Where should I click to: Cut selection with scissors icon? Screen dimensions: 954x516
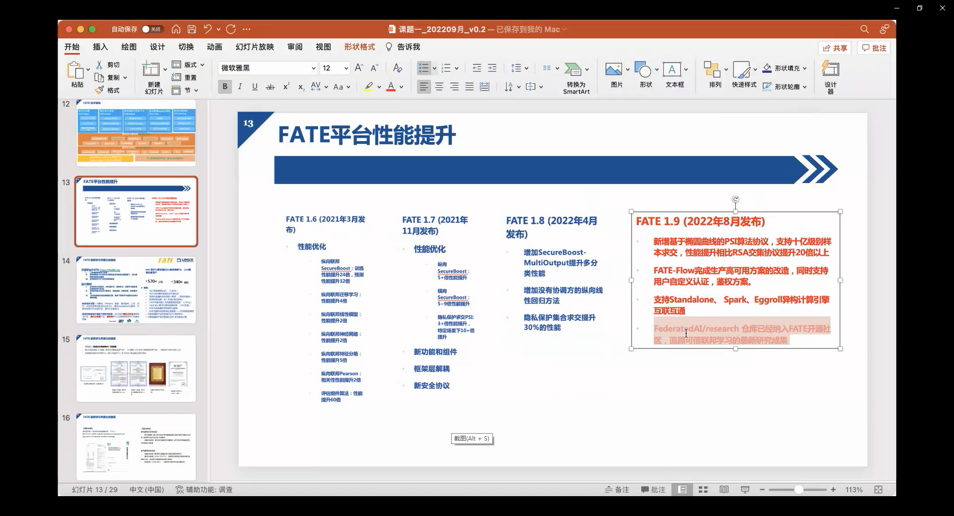(x=99, y=64)
